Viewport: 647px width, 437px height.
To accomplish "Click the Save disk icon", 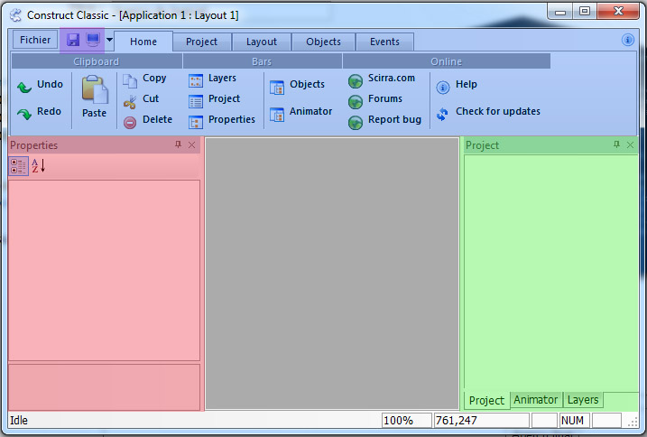I will click(73, 40).
